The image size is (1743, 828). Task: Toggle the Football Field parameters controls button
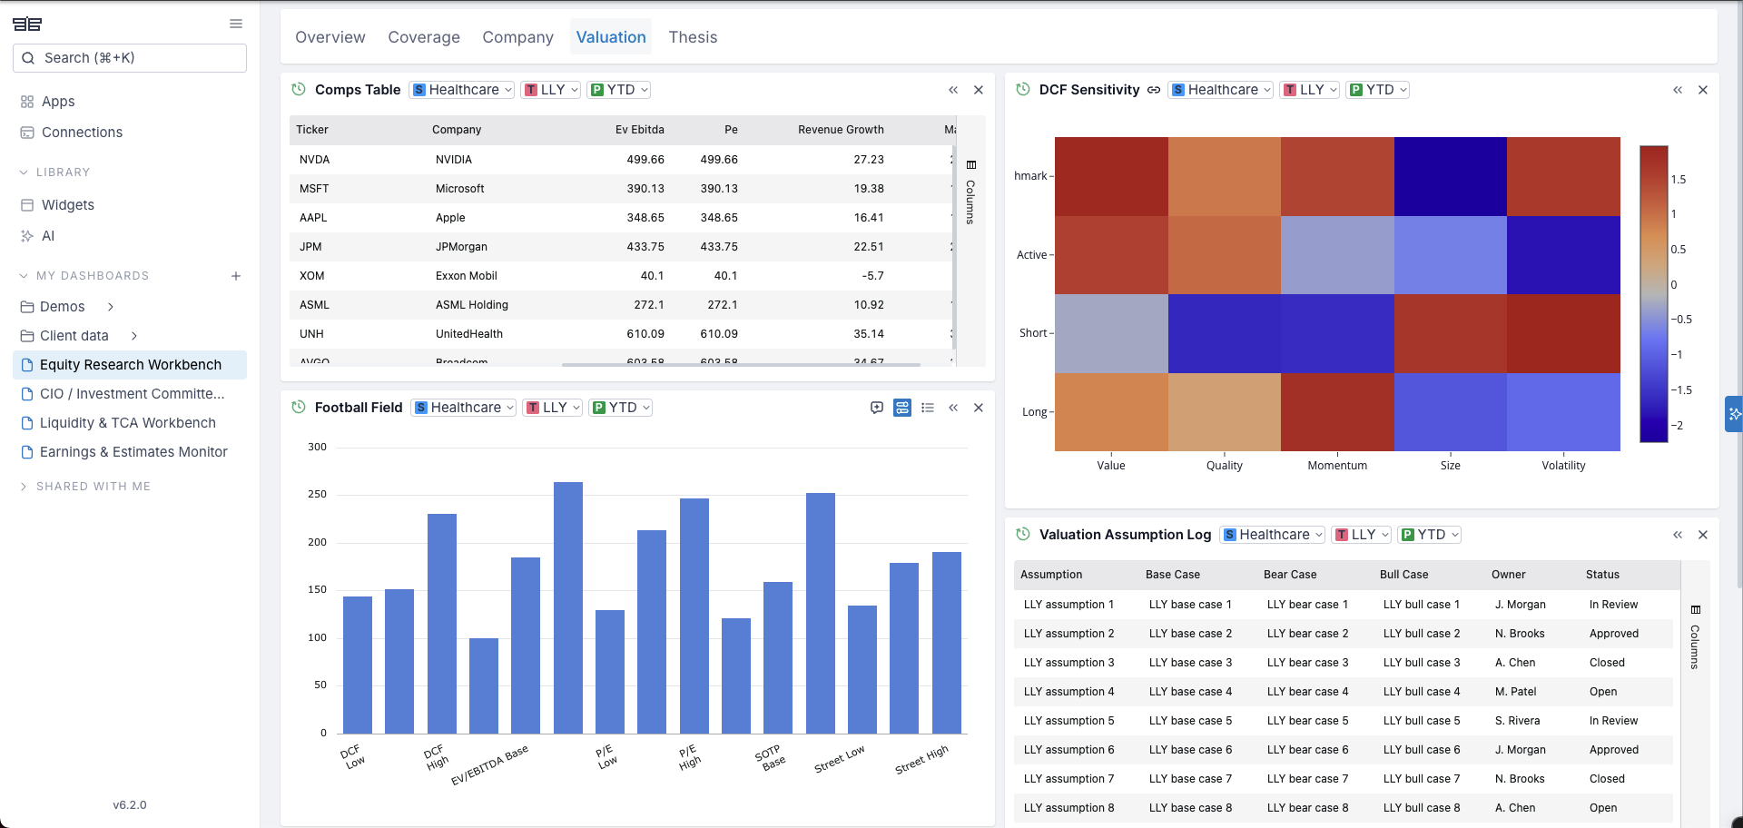point(902,408)
